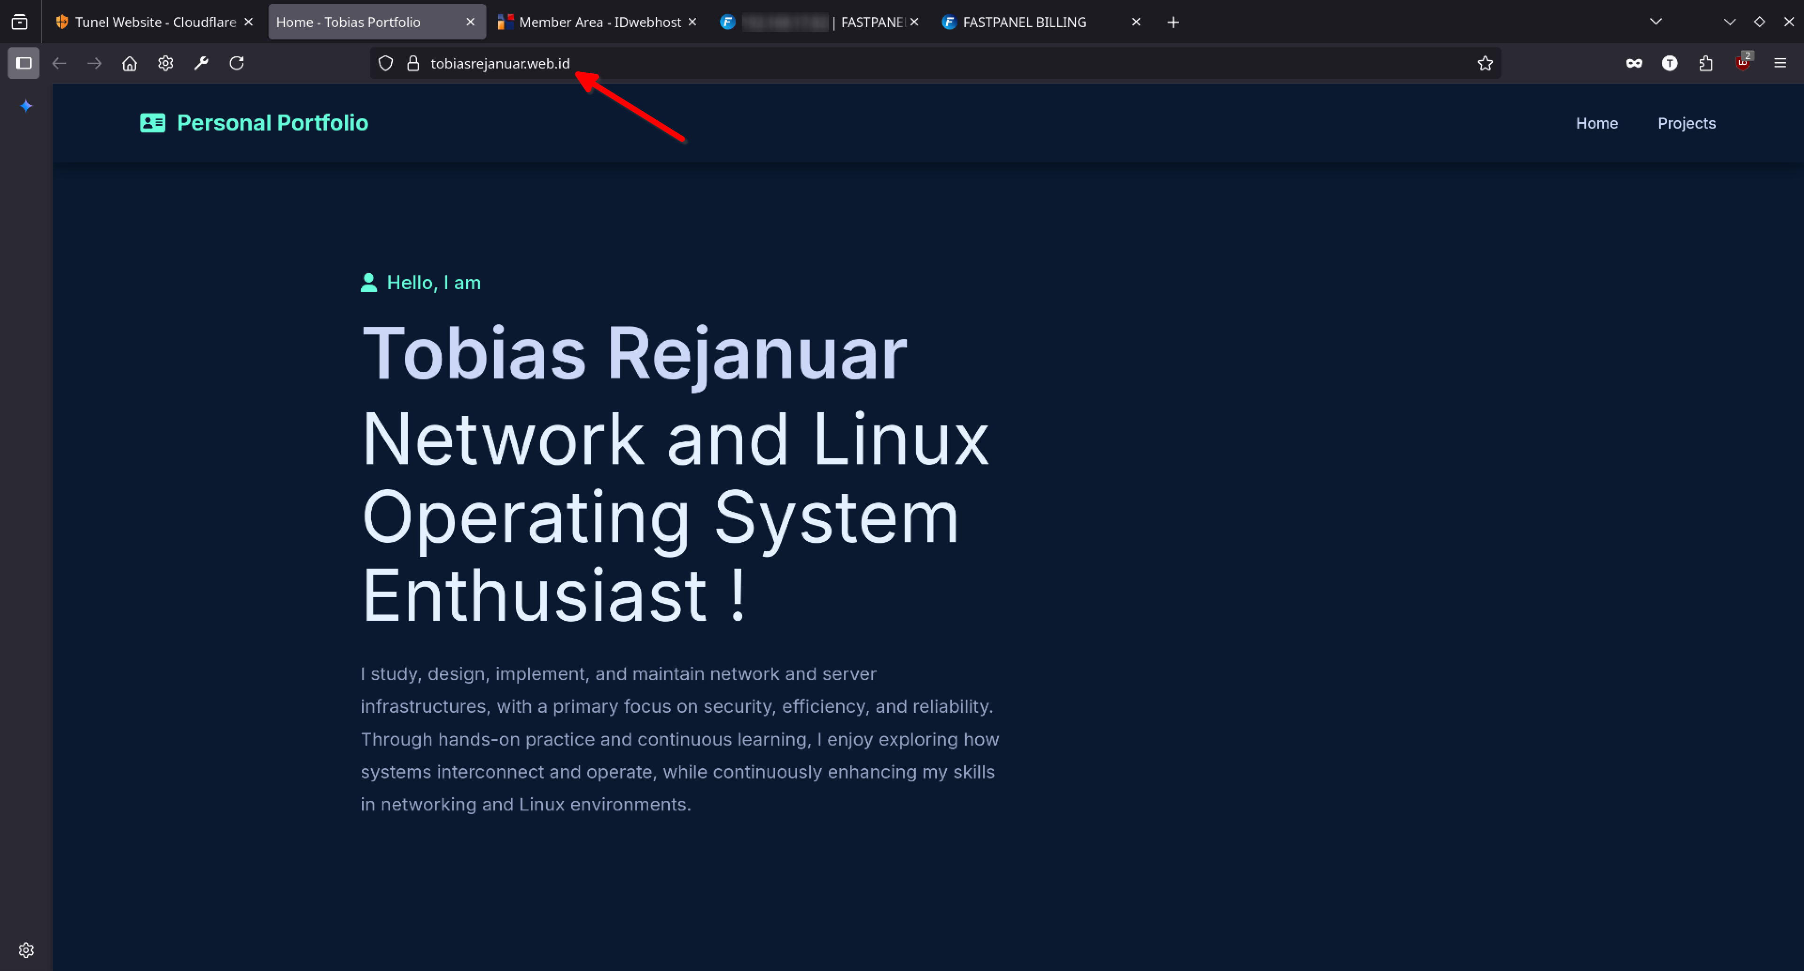
Task: Toggle the browser sidebar button
Action: coord(23,63)
